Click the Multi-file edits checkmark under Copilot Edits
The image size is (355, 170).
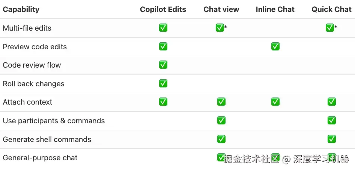click(x=163, y=28)
